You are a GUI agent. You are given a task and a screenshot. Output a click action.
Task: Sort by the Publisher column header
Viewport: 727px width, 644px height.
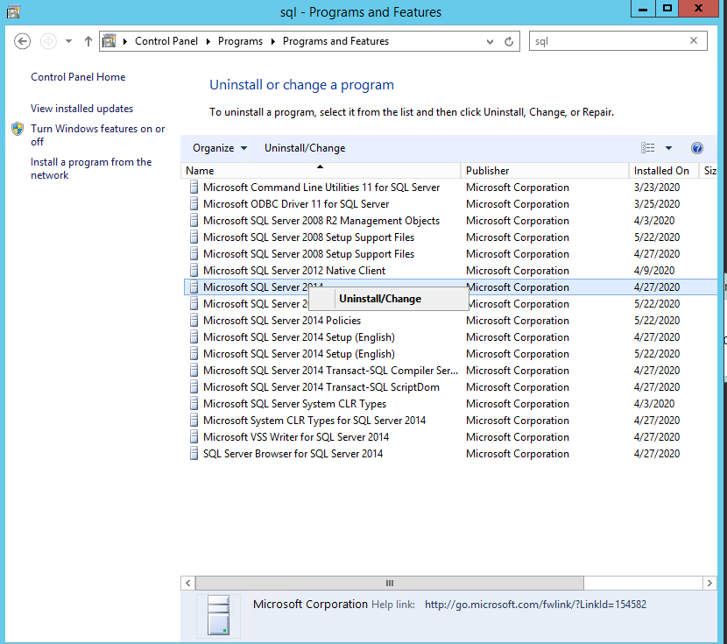coord(545,171)
